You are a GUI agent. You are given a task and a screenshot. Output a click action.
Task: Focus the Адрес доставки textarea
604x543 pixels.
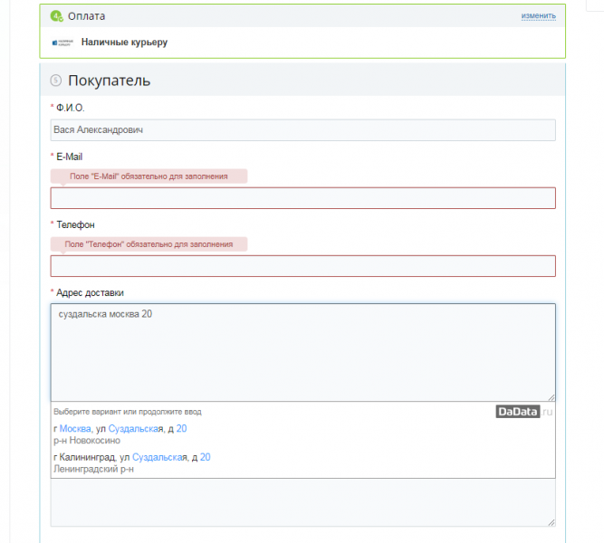point(302,352)
